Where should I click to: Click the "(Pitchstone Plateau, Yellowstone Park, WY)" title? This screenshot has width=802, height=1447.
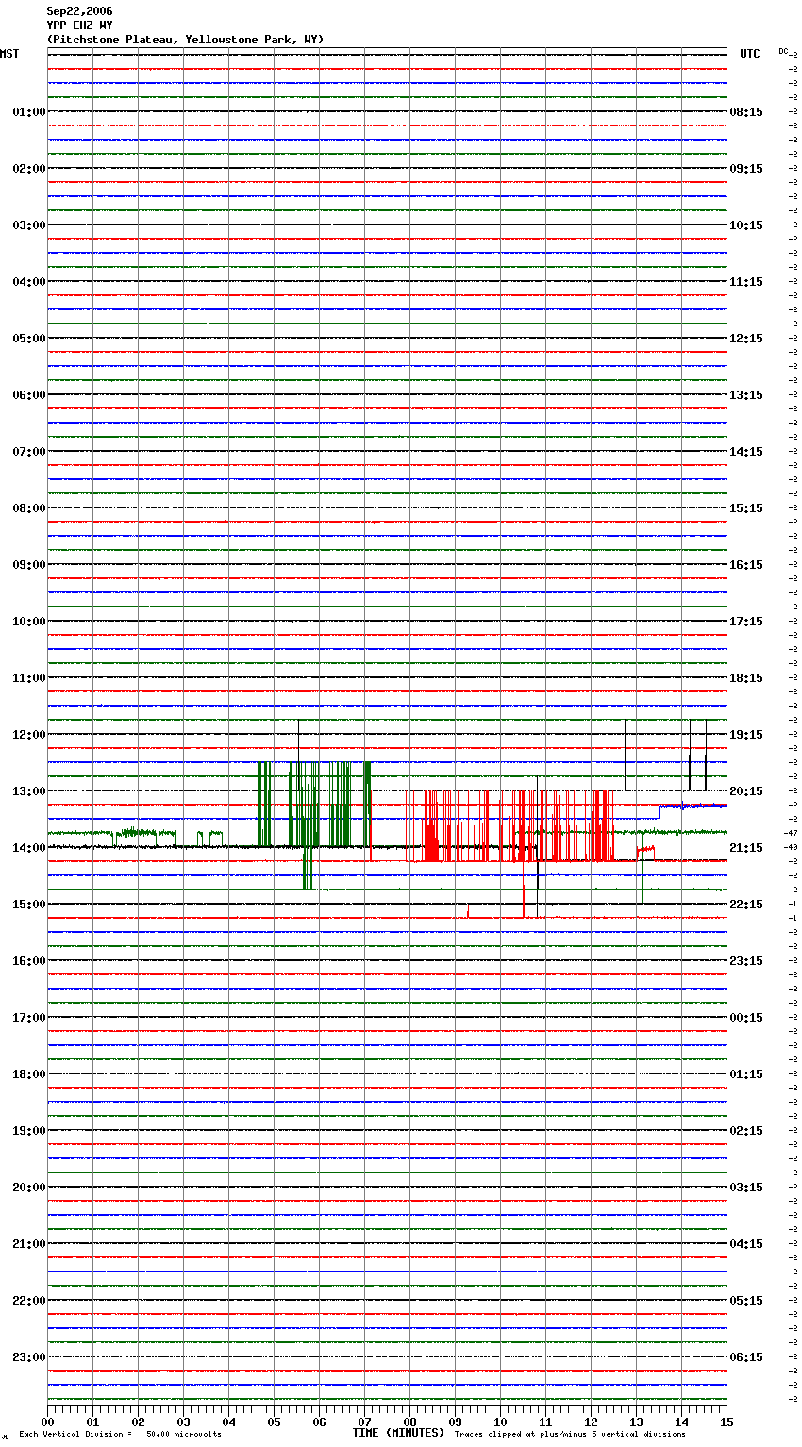click(185, 40)
